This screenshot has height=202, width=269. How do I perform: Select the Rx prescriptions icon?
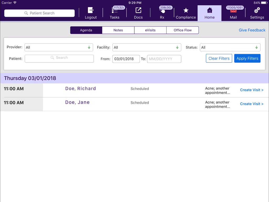(162, 13)
